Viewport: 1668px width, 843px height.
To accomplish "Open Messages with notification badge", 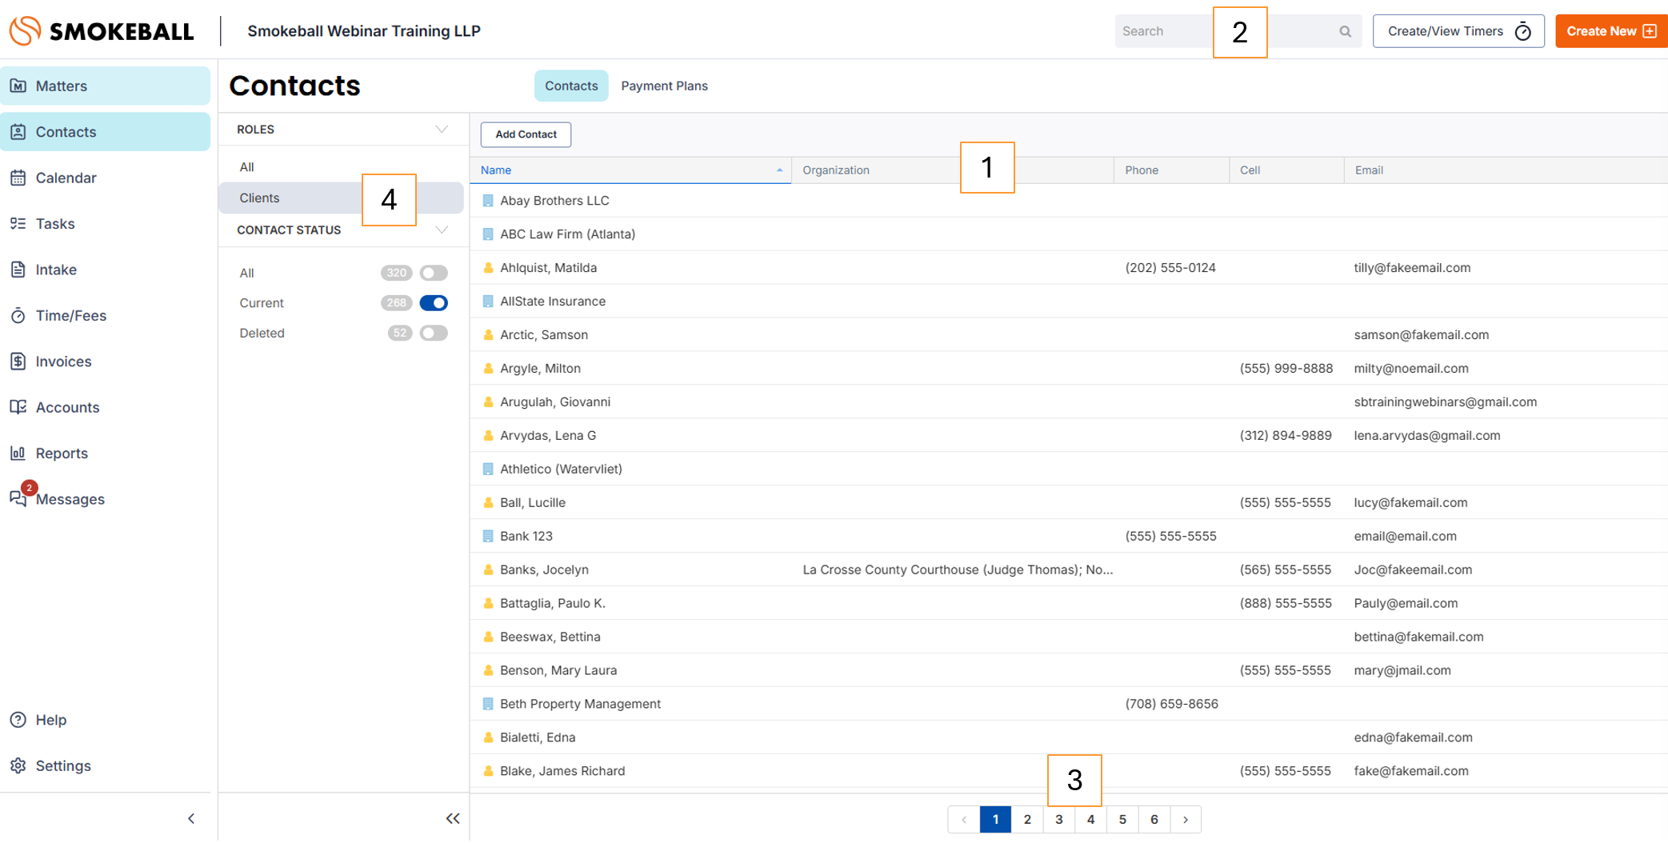I will pos(18,498).
